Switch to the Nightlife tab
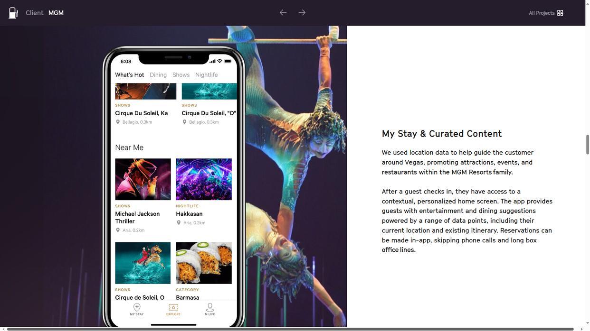590x331 pixels. pos(207,75)
